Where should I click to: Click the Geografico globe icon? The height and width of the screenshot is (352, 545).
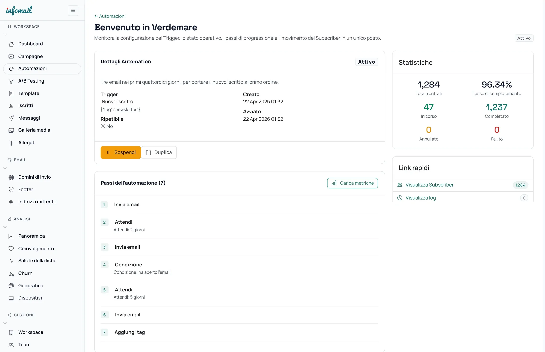pos(11,286)
